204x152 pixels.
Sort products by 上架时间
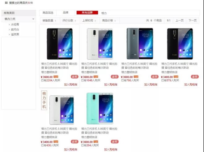coord(89,20)
